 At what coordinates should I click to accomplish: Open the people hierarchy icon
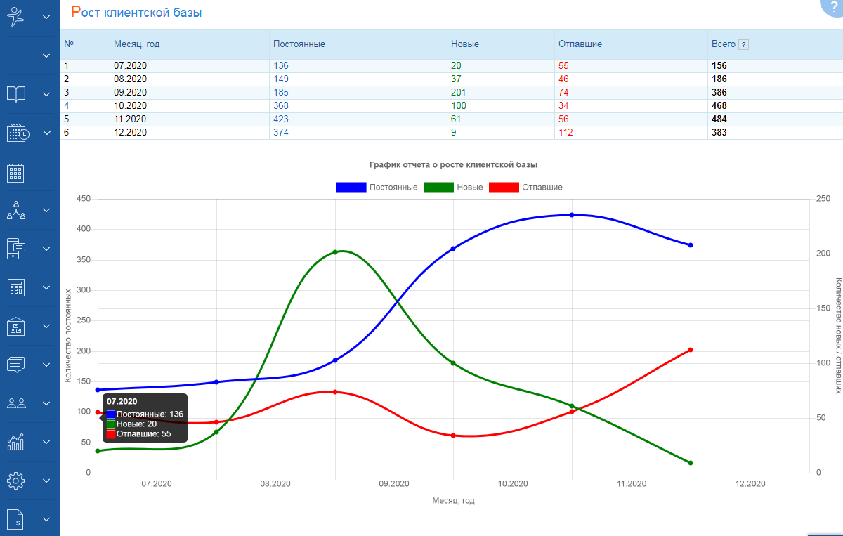tap(16, 210)
